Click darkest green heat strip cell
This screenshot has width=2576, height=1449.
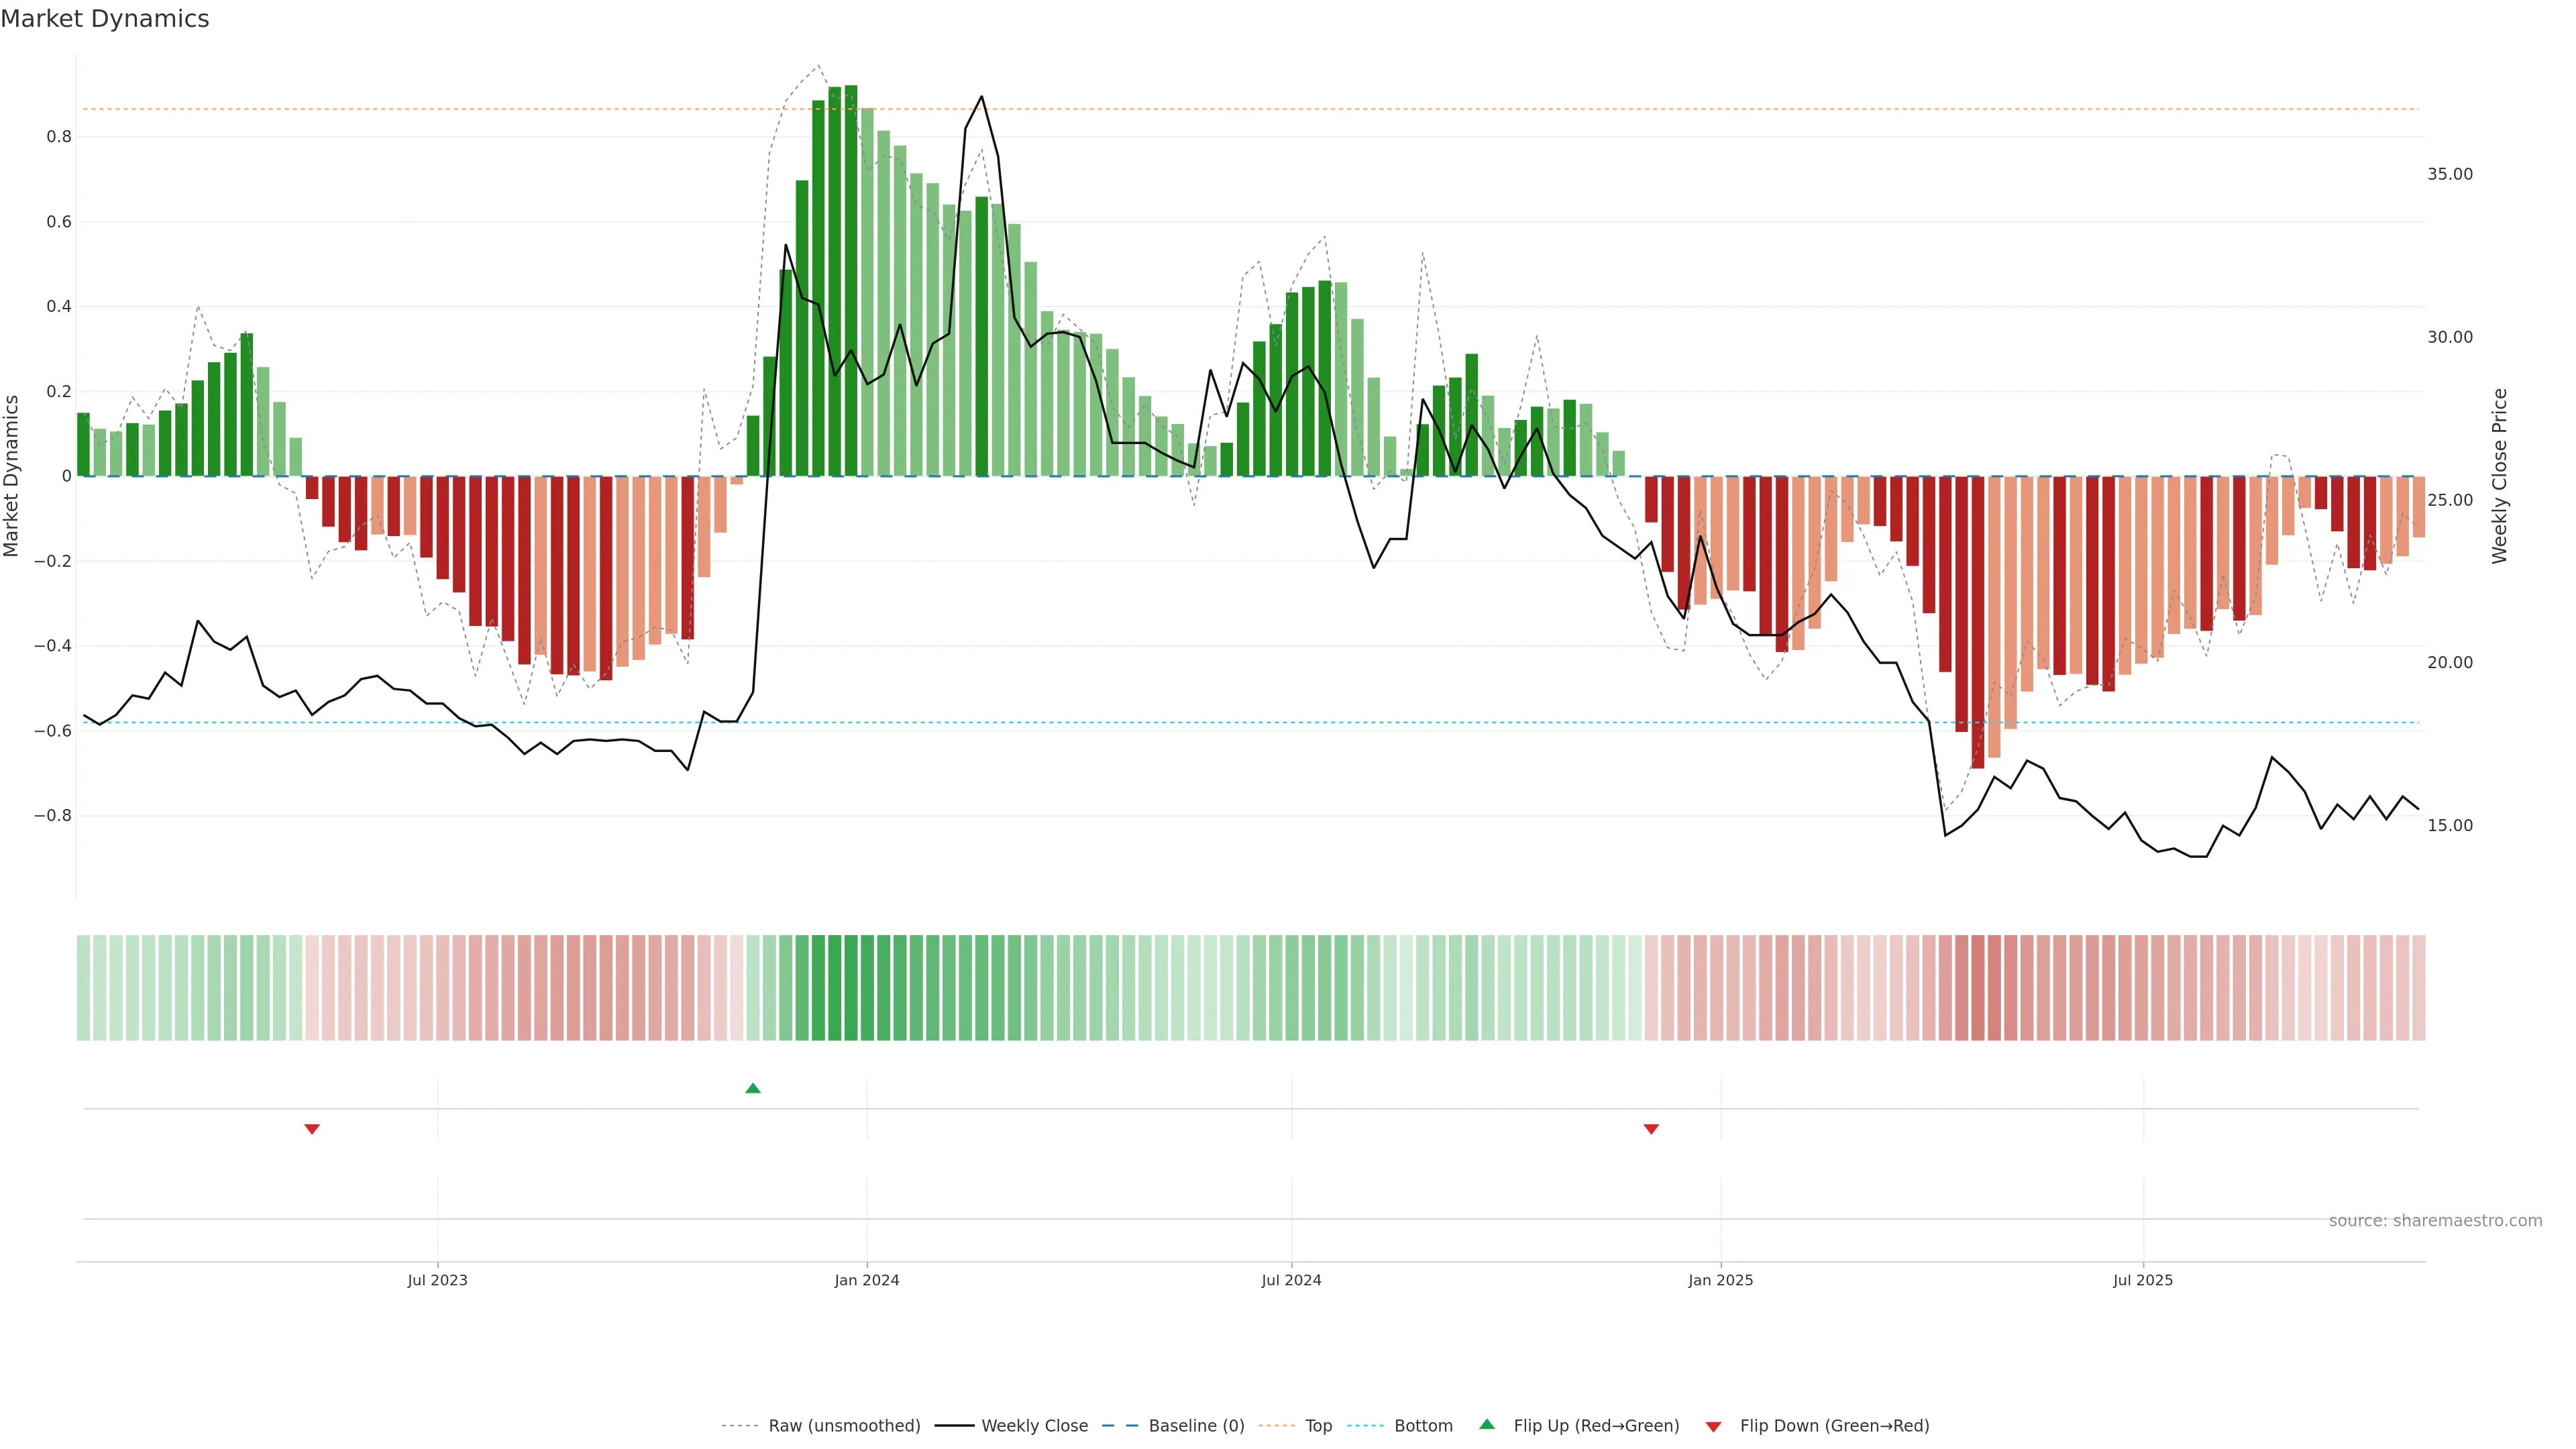(851, 987)
